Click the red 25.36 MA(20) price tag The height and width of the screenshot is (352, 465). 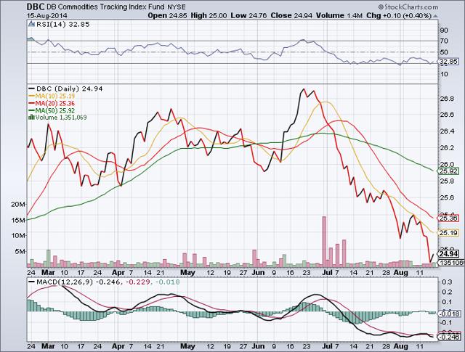pyautogui.click(x=449, y=218)
